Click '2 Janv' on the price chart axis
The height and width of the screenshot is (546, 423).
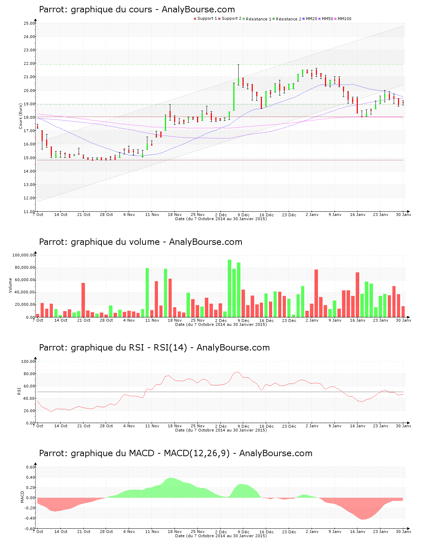click(312, 215)
